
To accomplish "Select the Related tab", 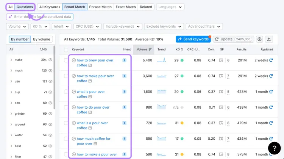I will click(x=146, y=7).
